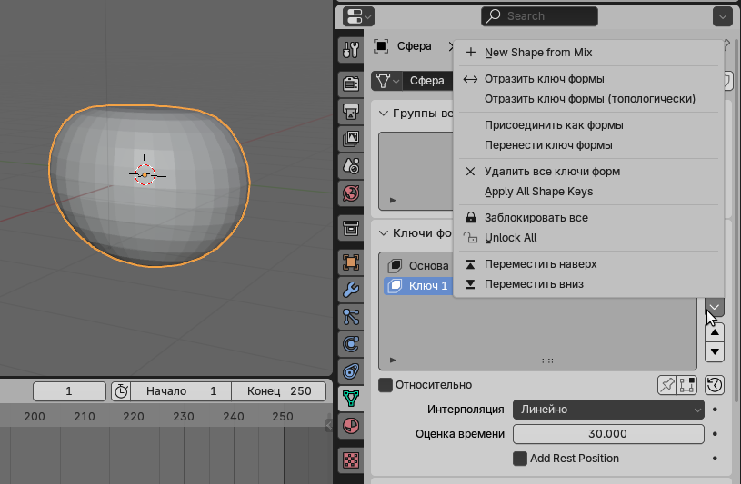
Task: Click the current frame field showing 1
Action: (x=69, y=391)
